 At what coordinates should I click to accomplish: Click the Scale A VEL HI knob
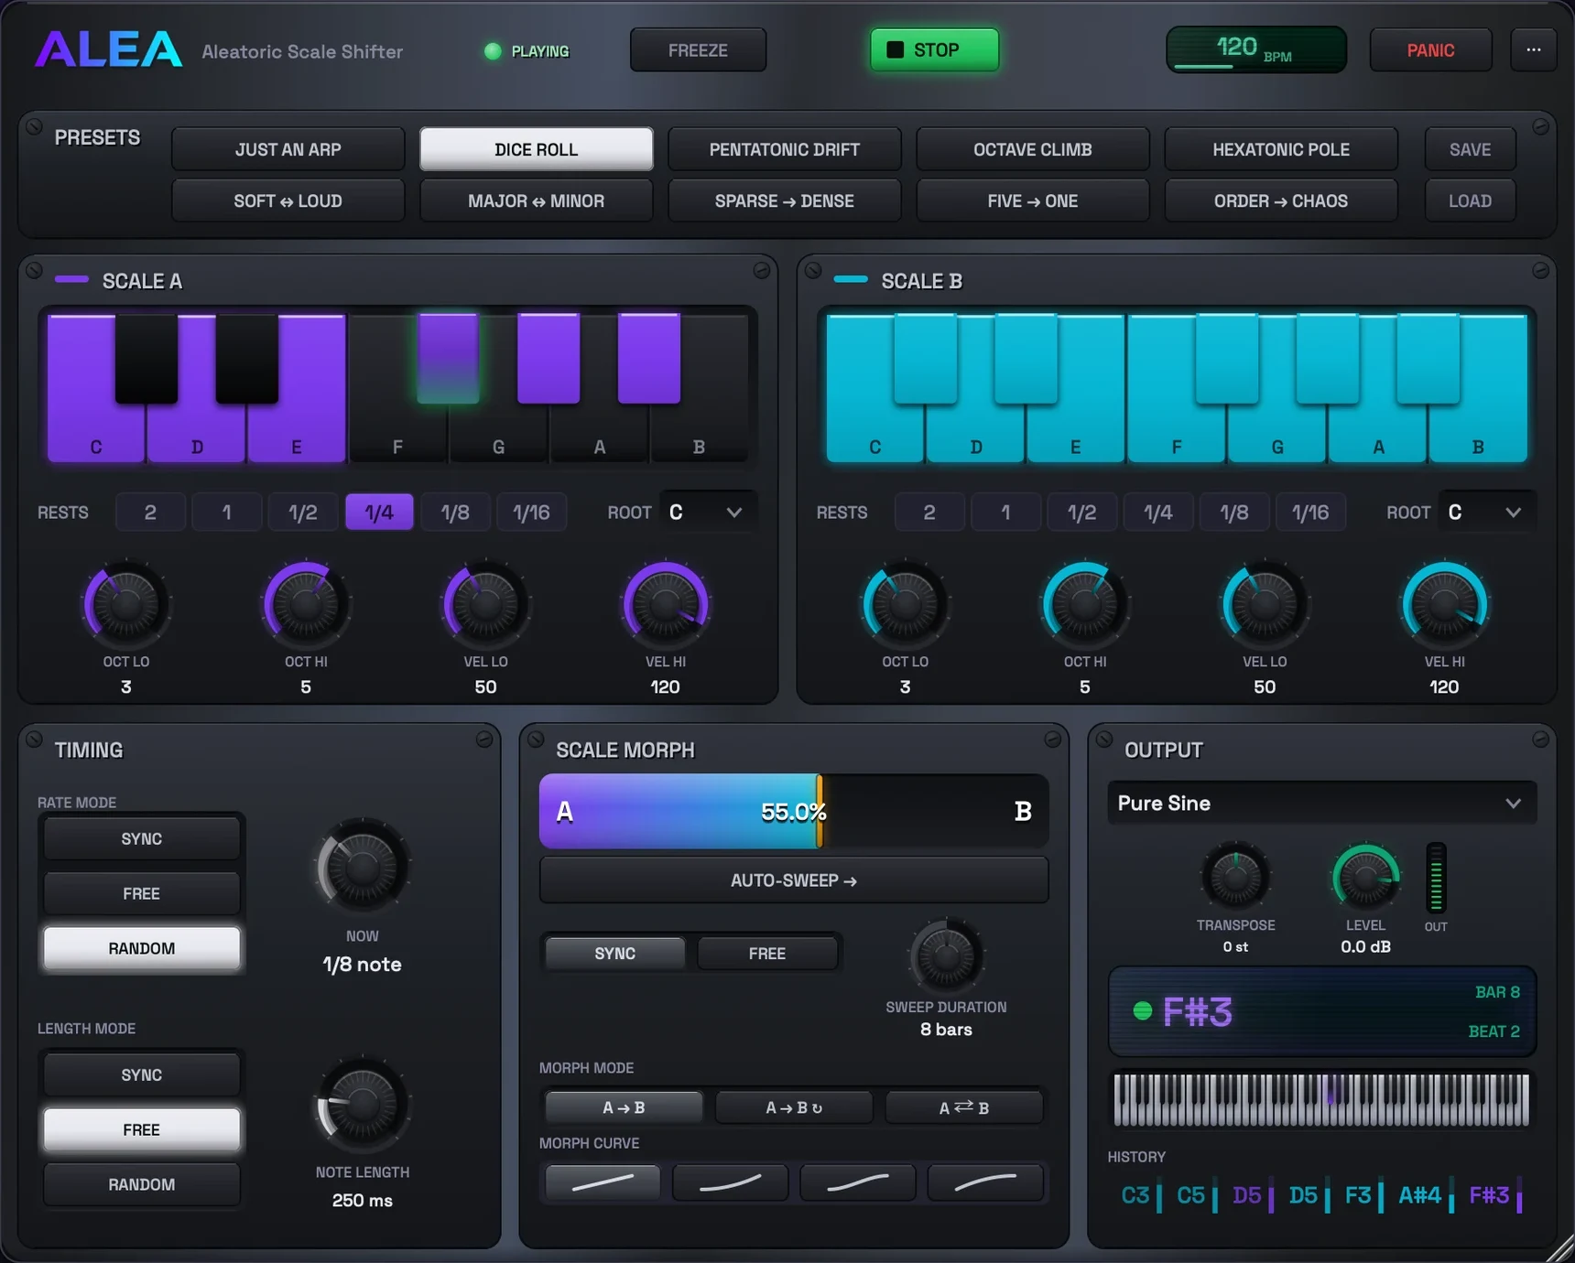point(666,604)
